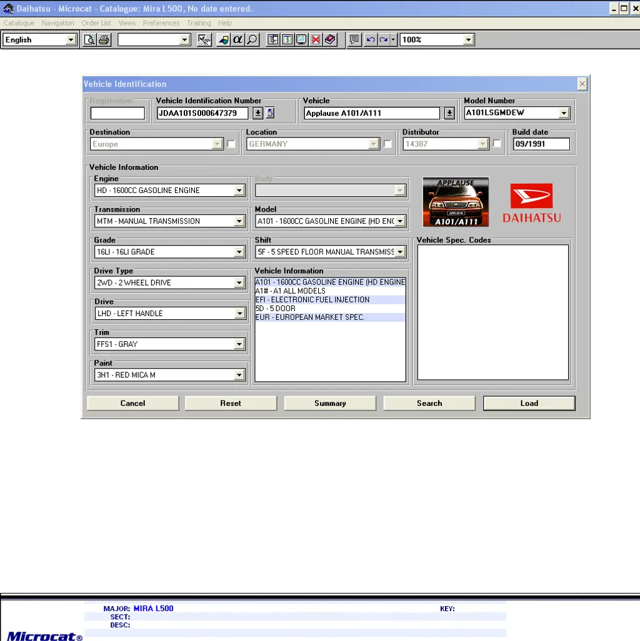The width and height of the screenshot is (640, 641).
Task: Open the Navigation menu
Action: pos(57,23)
